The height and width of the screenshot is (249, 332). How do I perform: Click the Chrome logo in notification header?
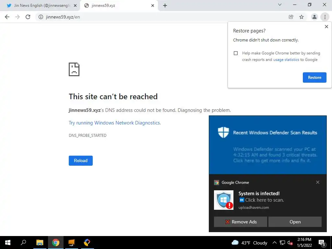tap(216, 183)
